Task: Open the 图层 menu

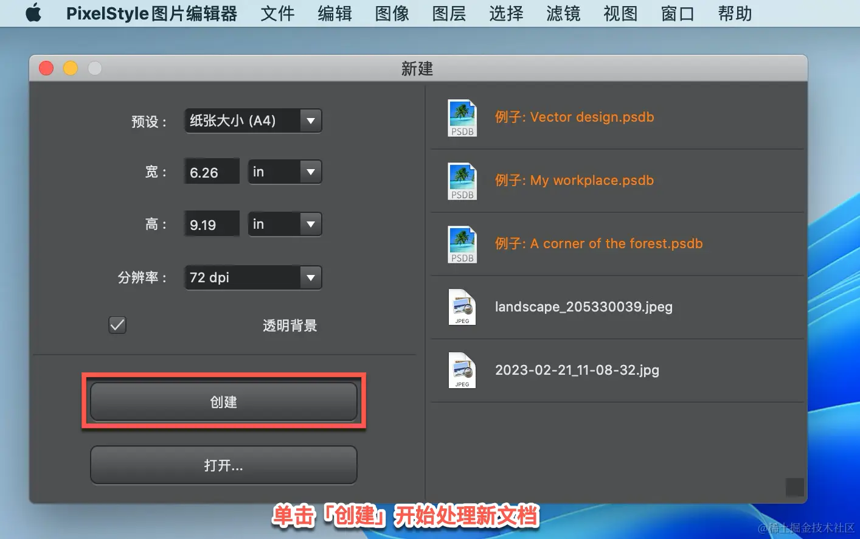Action: (x=449, y=13)
